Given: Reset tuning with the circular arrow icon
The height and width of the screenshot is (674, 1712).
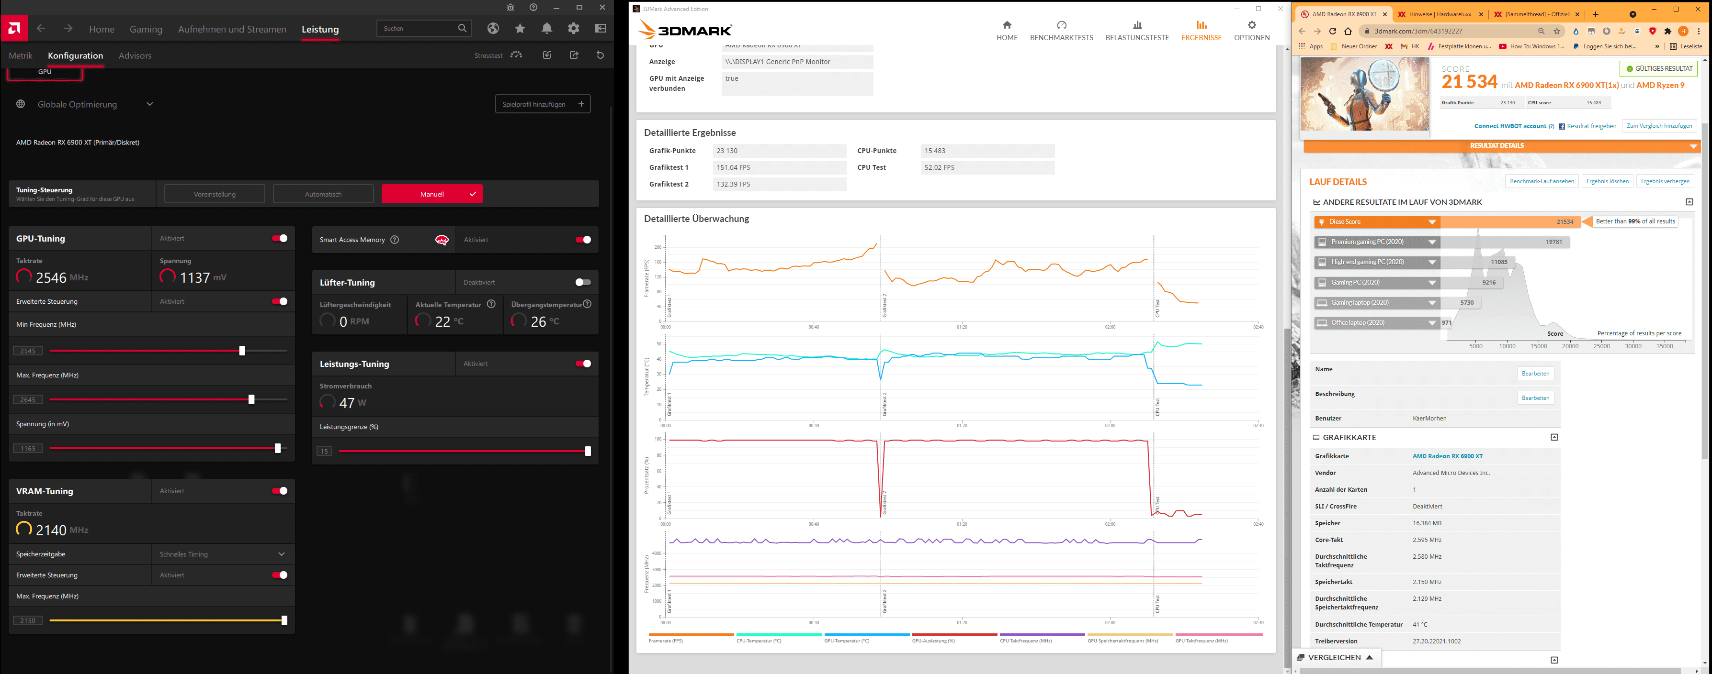Looking at the screenshot, I should click(x=600, y=55).
